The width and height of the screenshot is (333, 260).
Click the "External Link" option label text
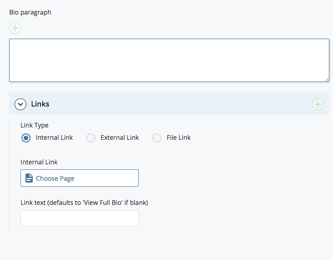click(120, 138)
